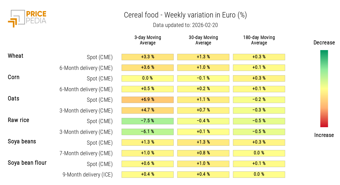Click the PricePedia logo icon
Screen dimensions: 340x185
[x=16, y=19]
